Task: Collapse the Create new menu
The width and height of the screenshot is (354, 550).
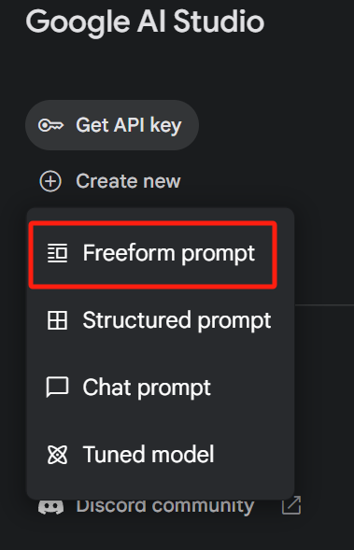Action: coord(110,181)
